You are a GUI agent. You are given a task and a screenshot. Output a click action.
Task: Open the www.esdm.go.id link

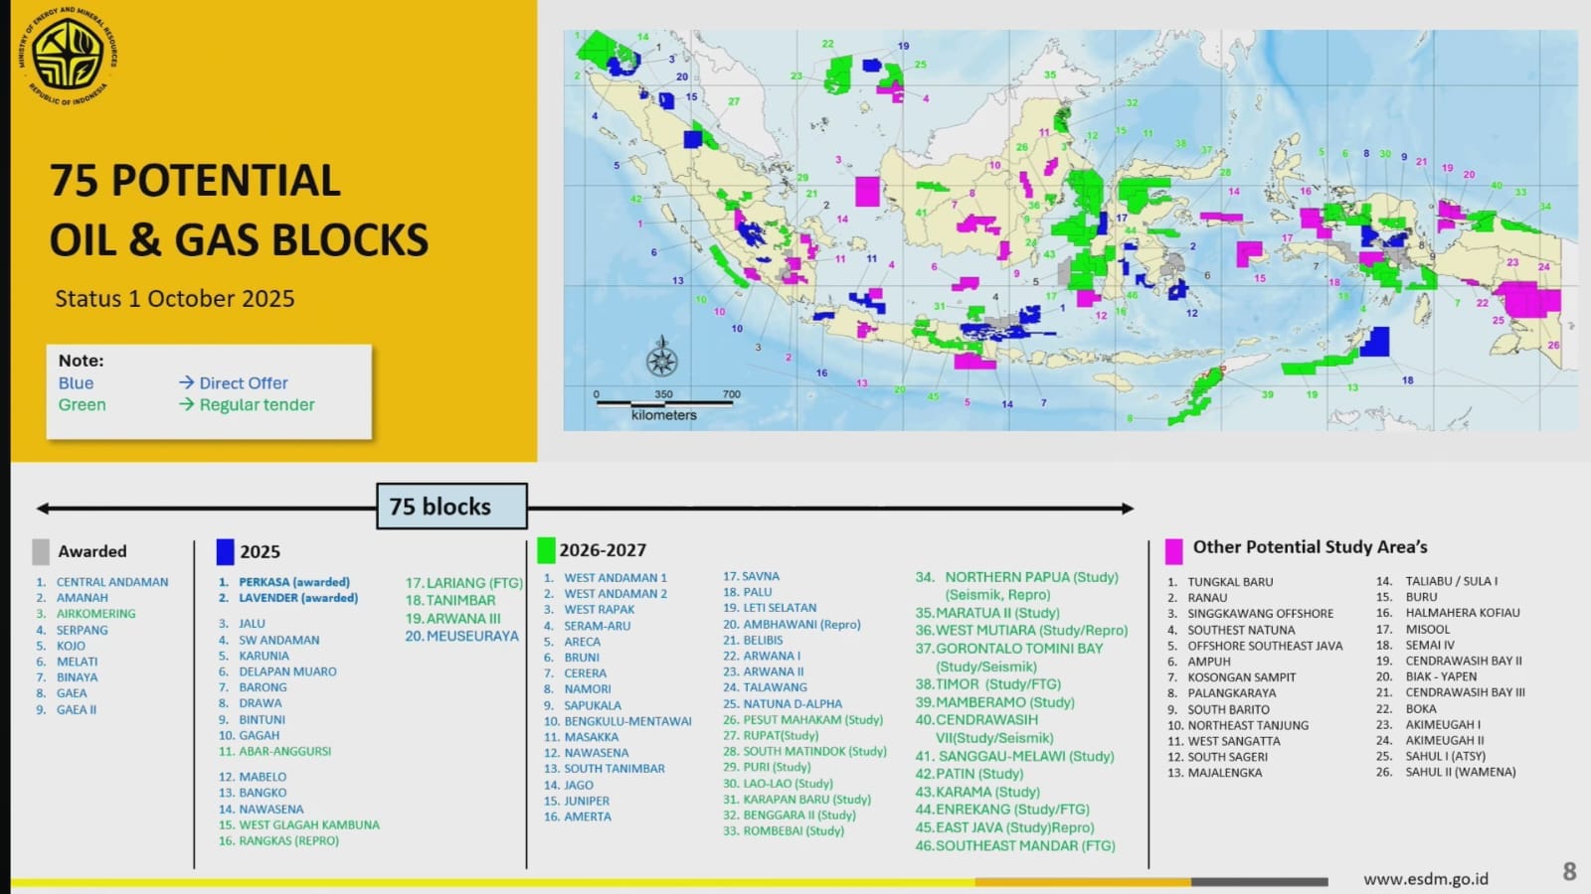1426,879
